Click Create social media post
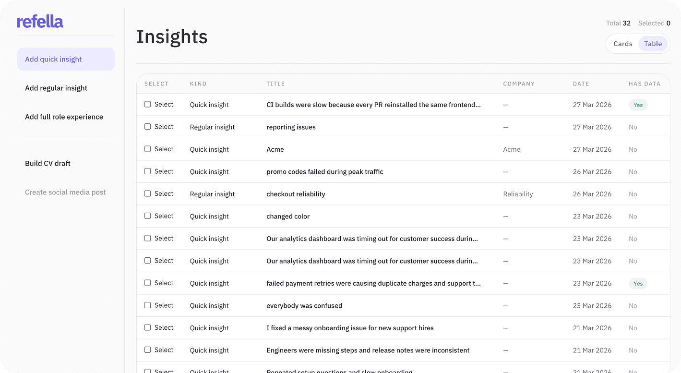 (x=66, y=192)
